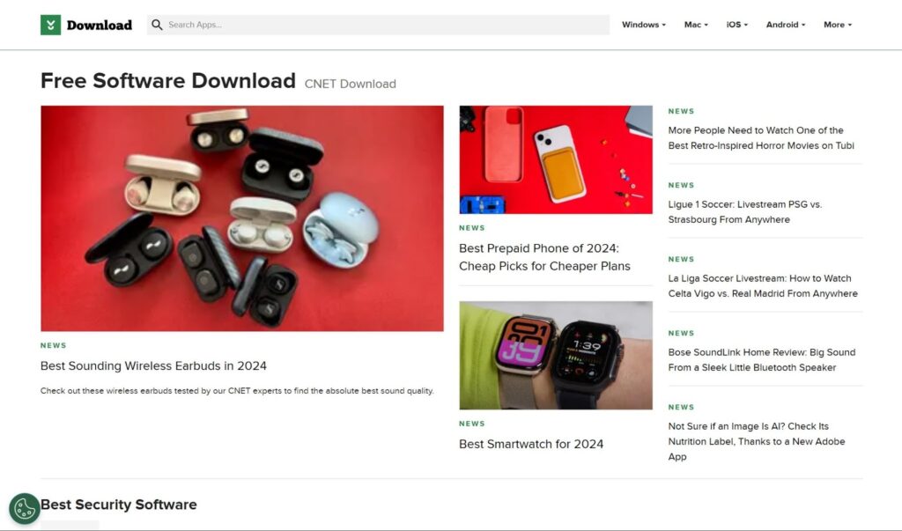Open La Liga Celta Vigo vs. Real Madrid story

click(x=763, y=286)
